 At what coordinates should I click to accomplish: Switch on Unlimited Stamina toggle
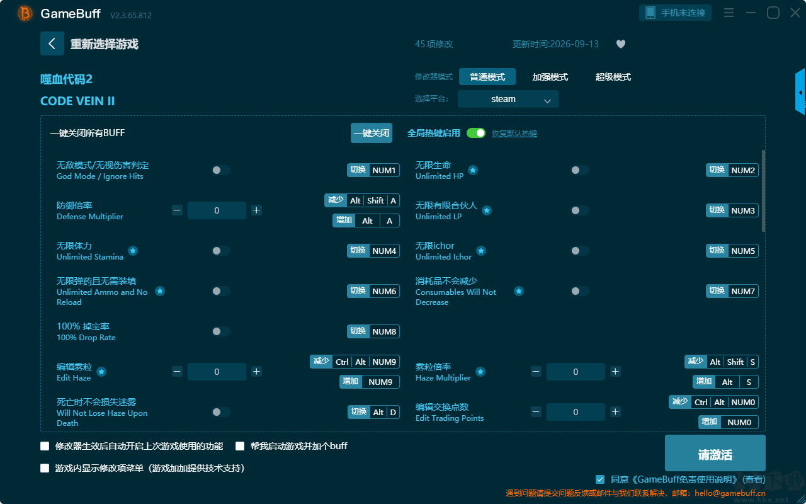pos(221,251)
